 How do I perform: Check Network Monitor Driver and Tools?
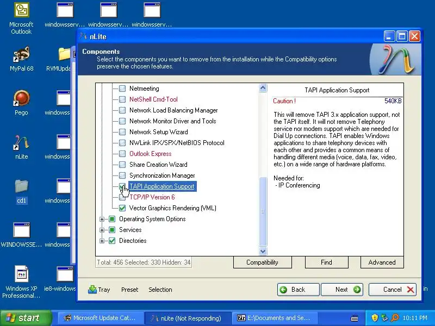click(122, 121)
